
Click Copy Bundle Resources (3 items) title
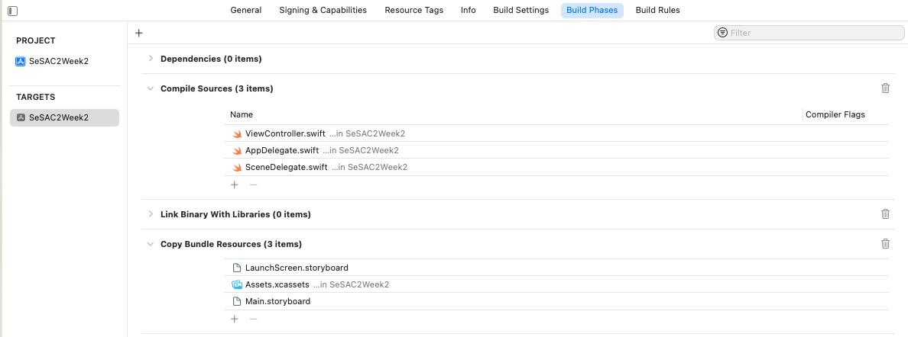(231, 244)
